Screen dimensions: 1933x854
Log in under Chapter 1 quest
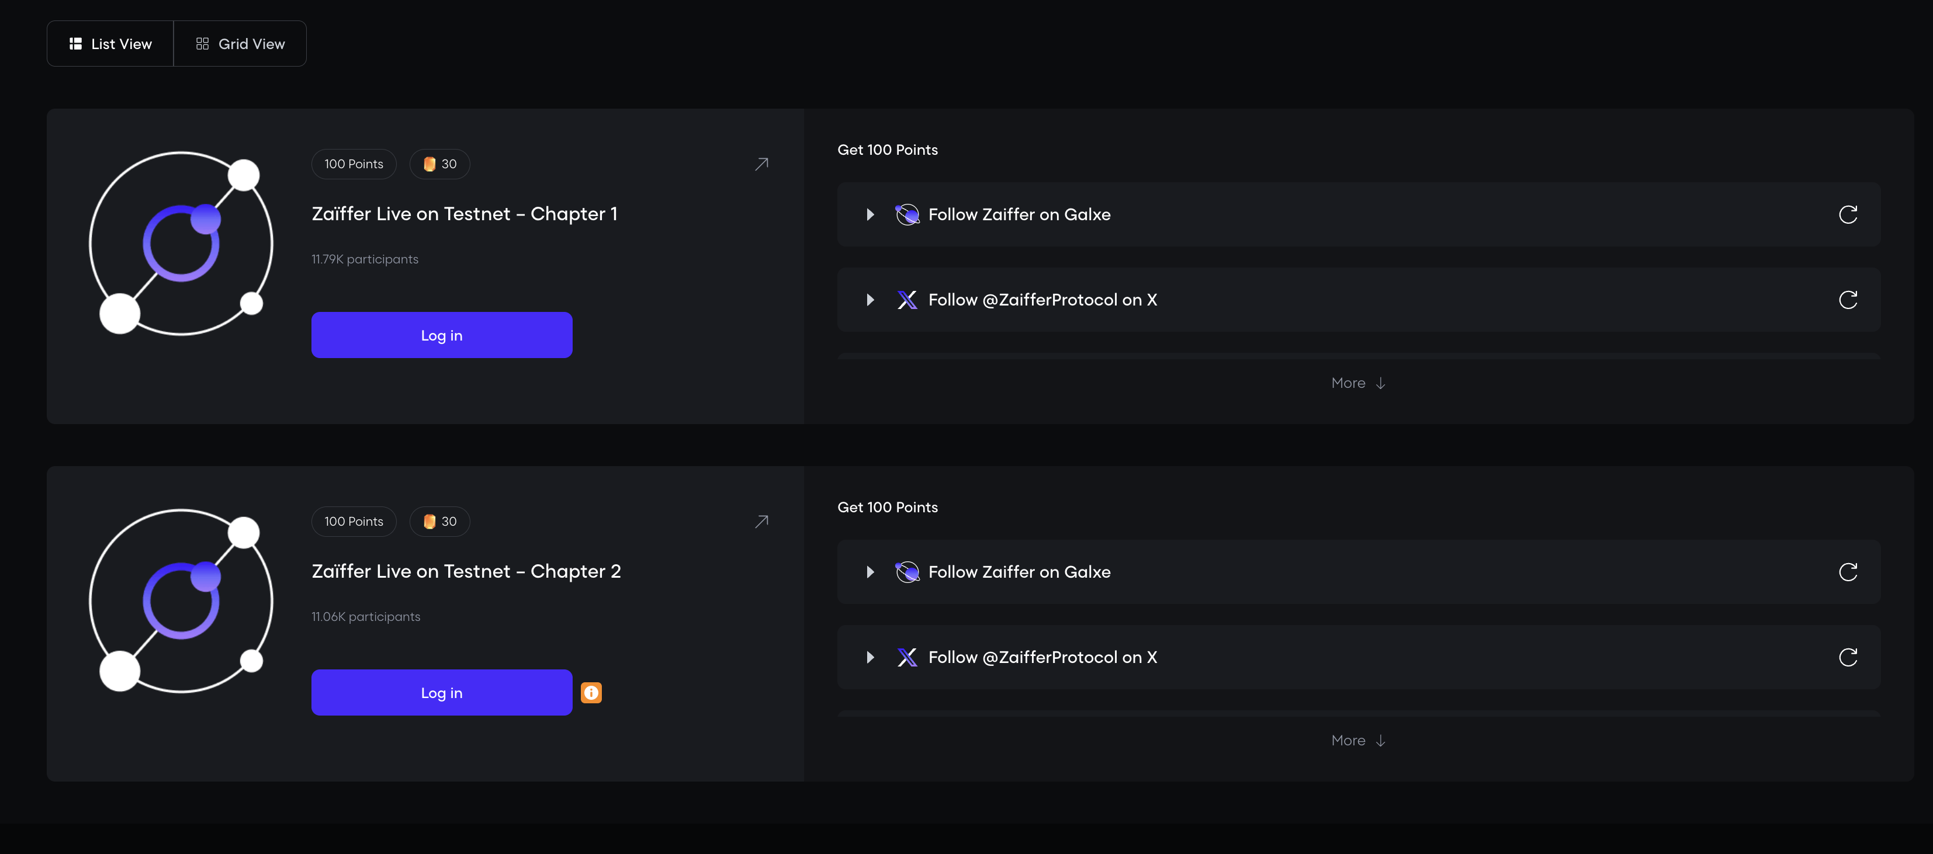441,335
